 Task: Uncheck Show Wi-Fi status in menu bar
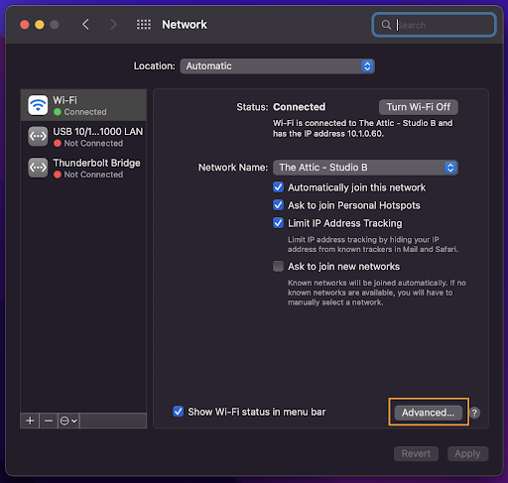point(179,412)
